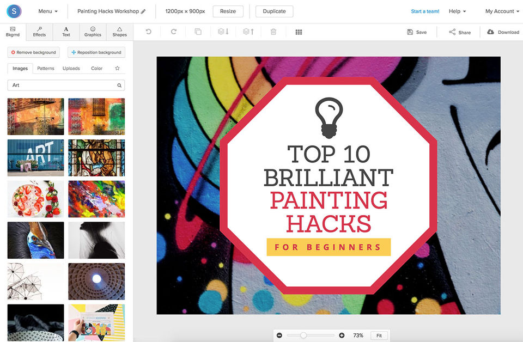
Task: Click the Start a team! link
Action: (425, 11)
